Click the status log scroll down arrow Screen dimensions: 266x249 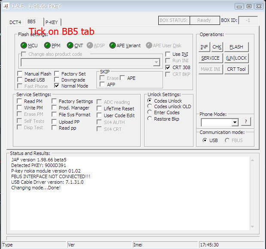tap(252, 227)
